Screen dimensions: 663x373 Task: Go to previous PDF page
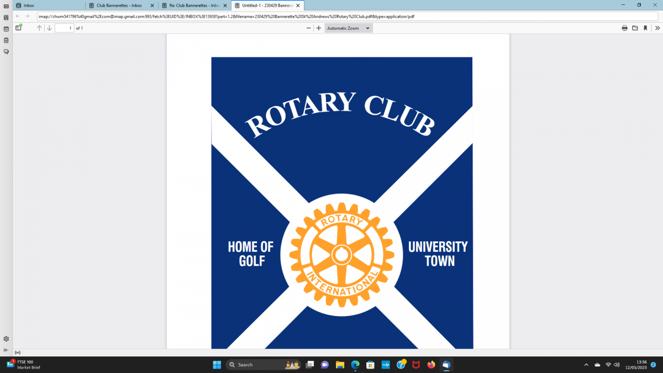point(39,28)
